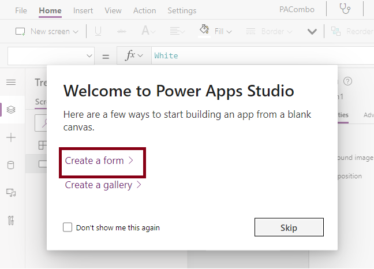Expand the ribbon overflow chevron
The image size is (374, 269).
click(x=312, y=32)
